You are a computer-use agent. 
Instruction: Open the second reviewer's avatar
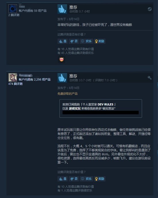tap(13, 77)
